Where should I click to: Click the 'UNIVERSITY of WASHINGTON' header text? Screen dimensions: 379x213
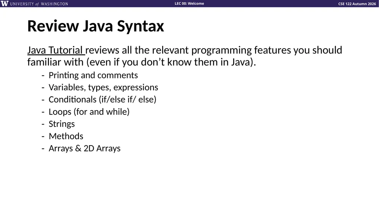click(39, 4)
